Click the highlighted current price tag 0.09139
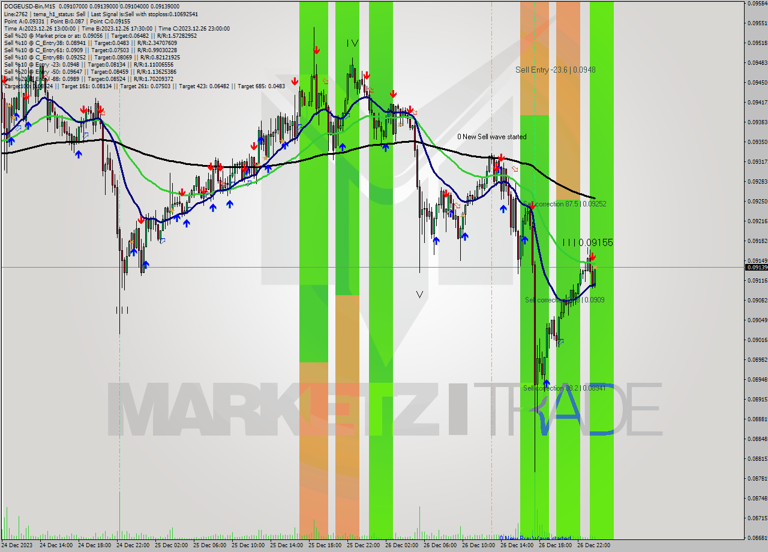 755,267
